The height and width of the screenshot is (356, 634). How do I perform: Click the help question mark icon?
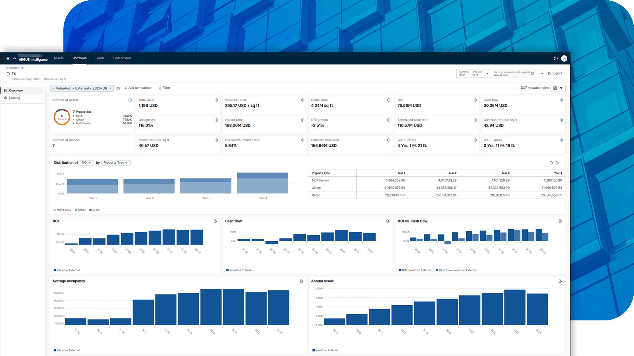[x=555, y=58]
